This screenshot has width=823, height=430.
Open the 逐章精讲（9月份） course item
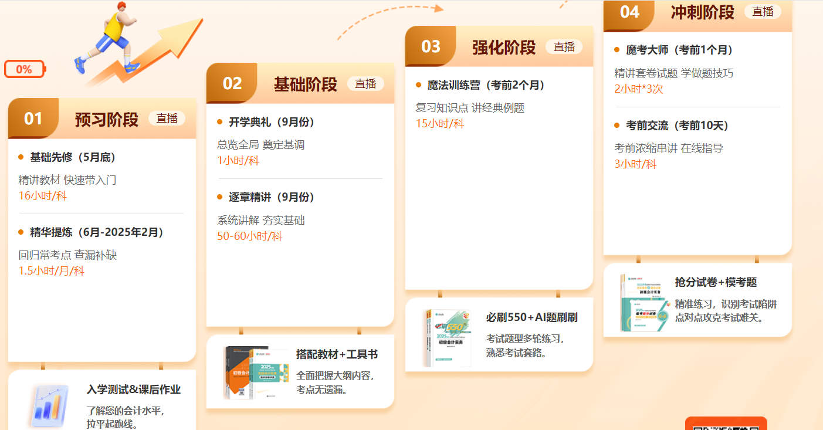pos(272,197)
